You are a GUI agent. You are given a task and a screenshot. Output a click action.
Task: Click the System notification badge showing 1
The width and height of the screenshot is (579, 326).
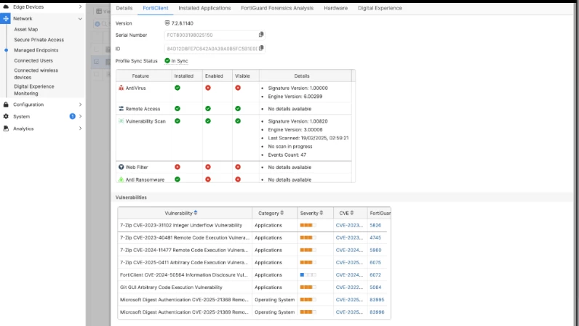pos(73,116)
